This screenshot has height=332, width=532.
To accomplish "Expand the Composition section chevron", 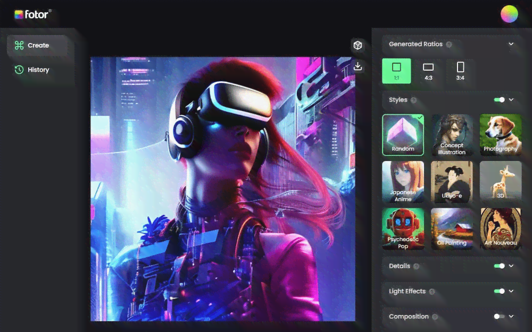I will coord(511,317).
